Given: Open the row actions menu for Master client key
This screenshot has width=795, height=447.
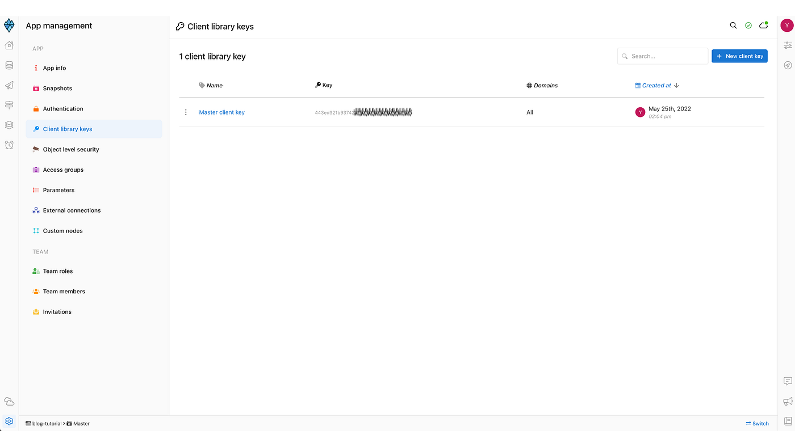Looking at the screenshot, I should click(186, 112).
